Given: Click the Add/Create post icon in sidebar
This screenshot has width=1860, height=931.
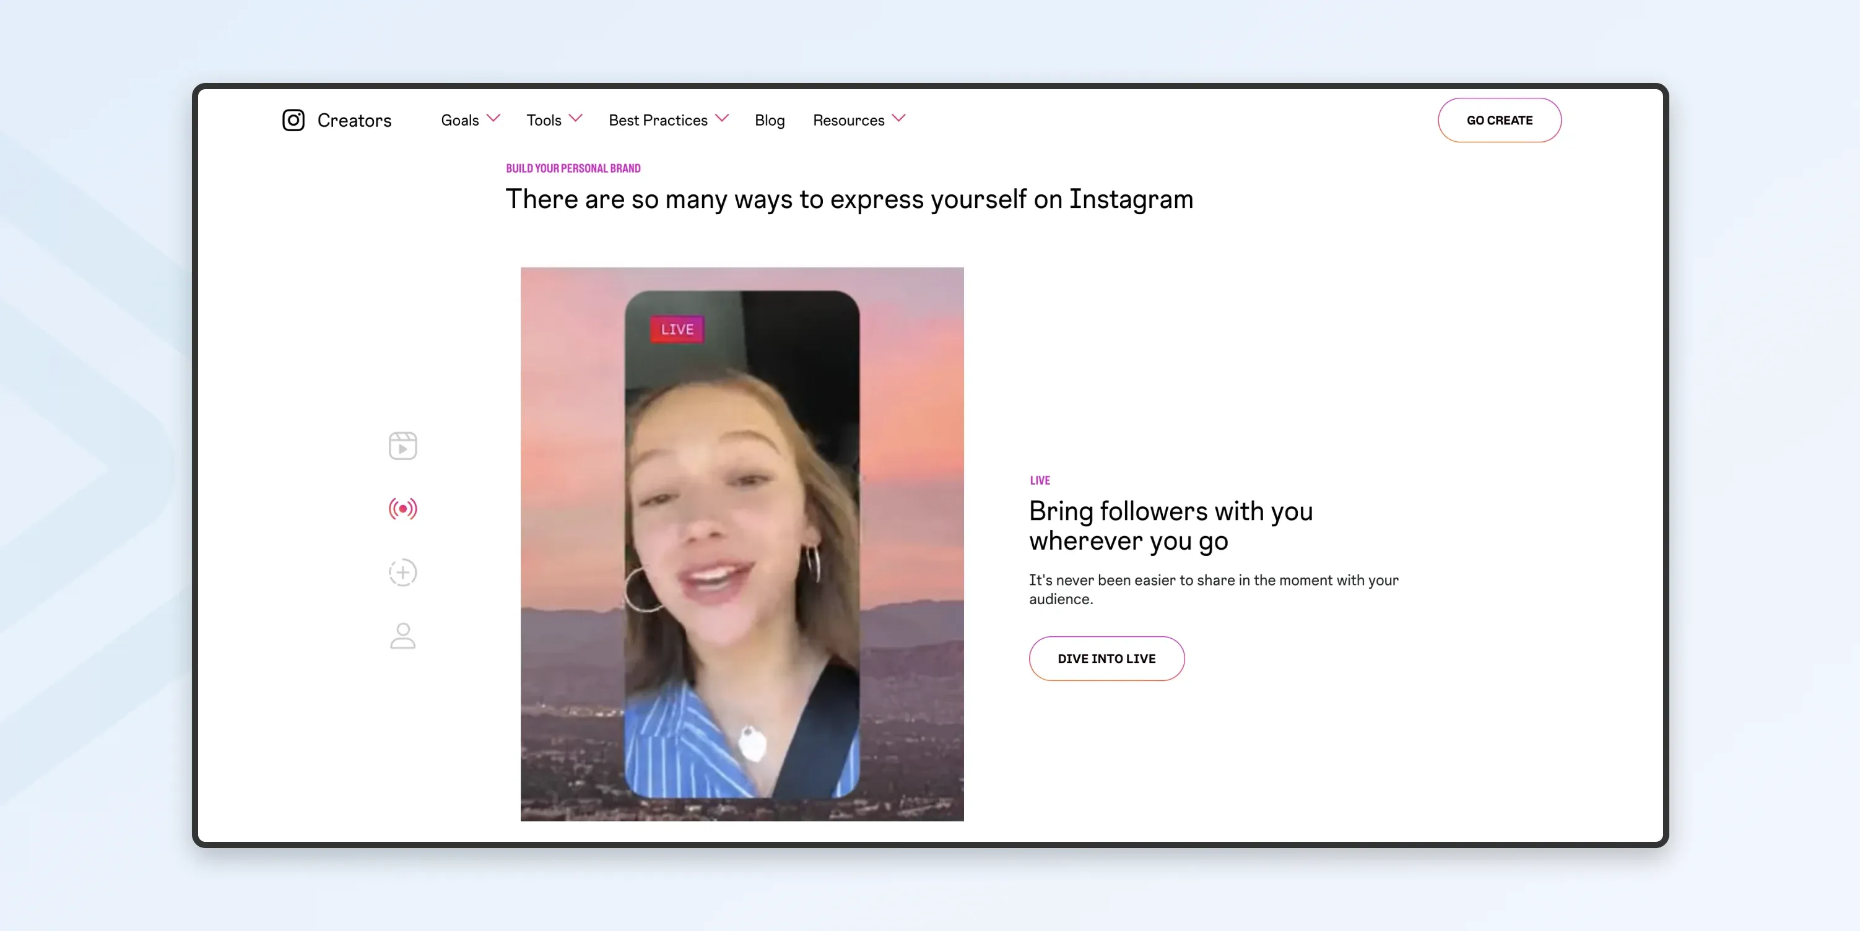Looking at the screenshot, I should tap(402, 573).
